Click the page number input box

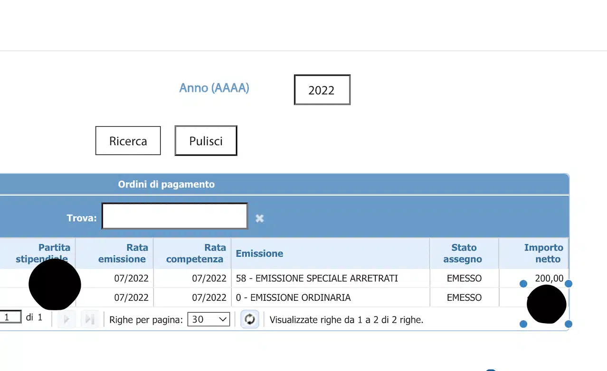[x=9, y=317]
